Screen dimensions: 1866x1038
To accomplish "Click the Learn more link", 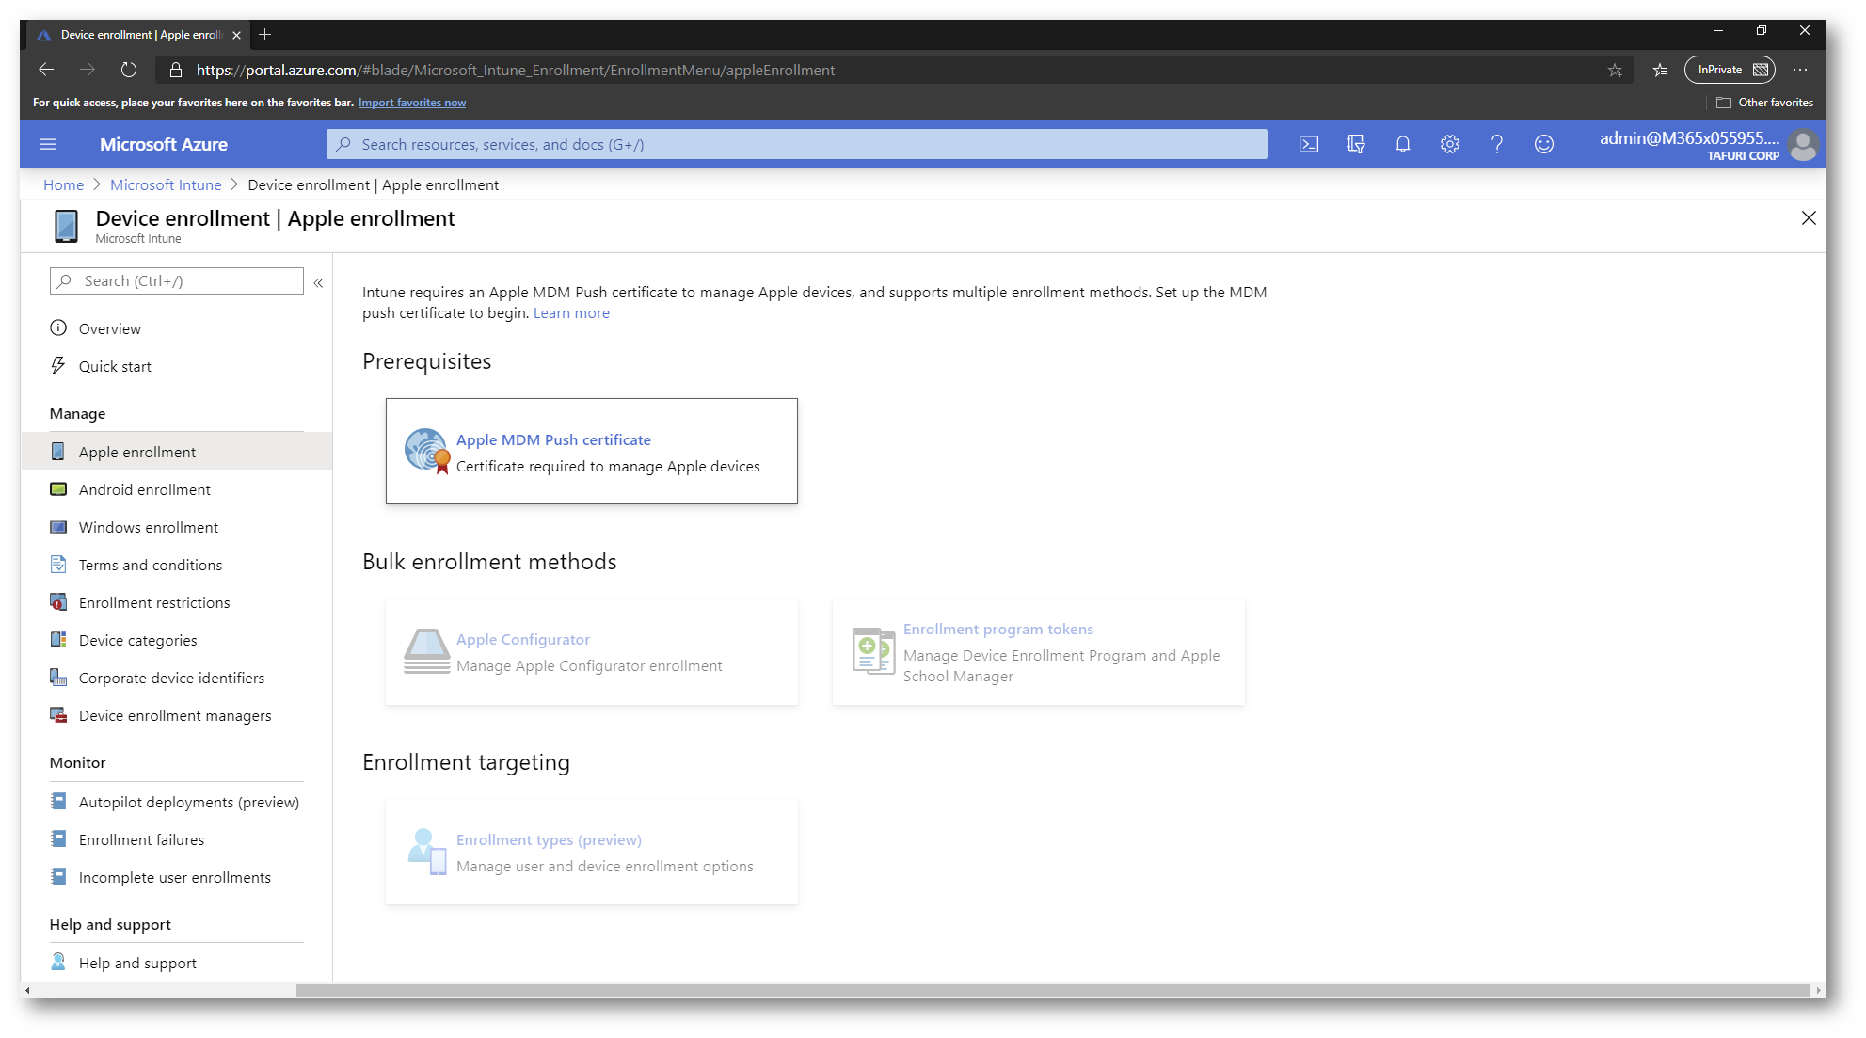I will point(571,313).
